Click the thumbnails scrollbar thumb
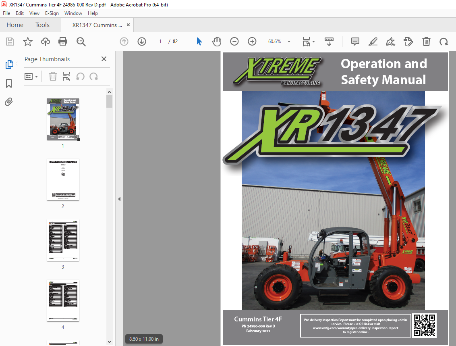 [109, 101]
